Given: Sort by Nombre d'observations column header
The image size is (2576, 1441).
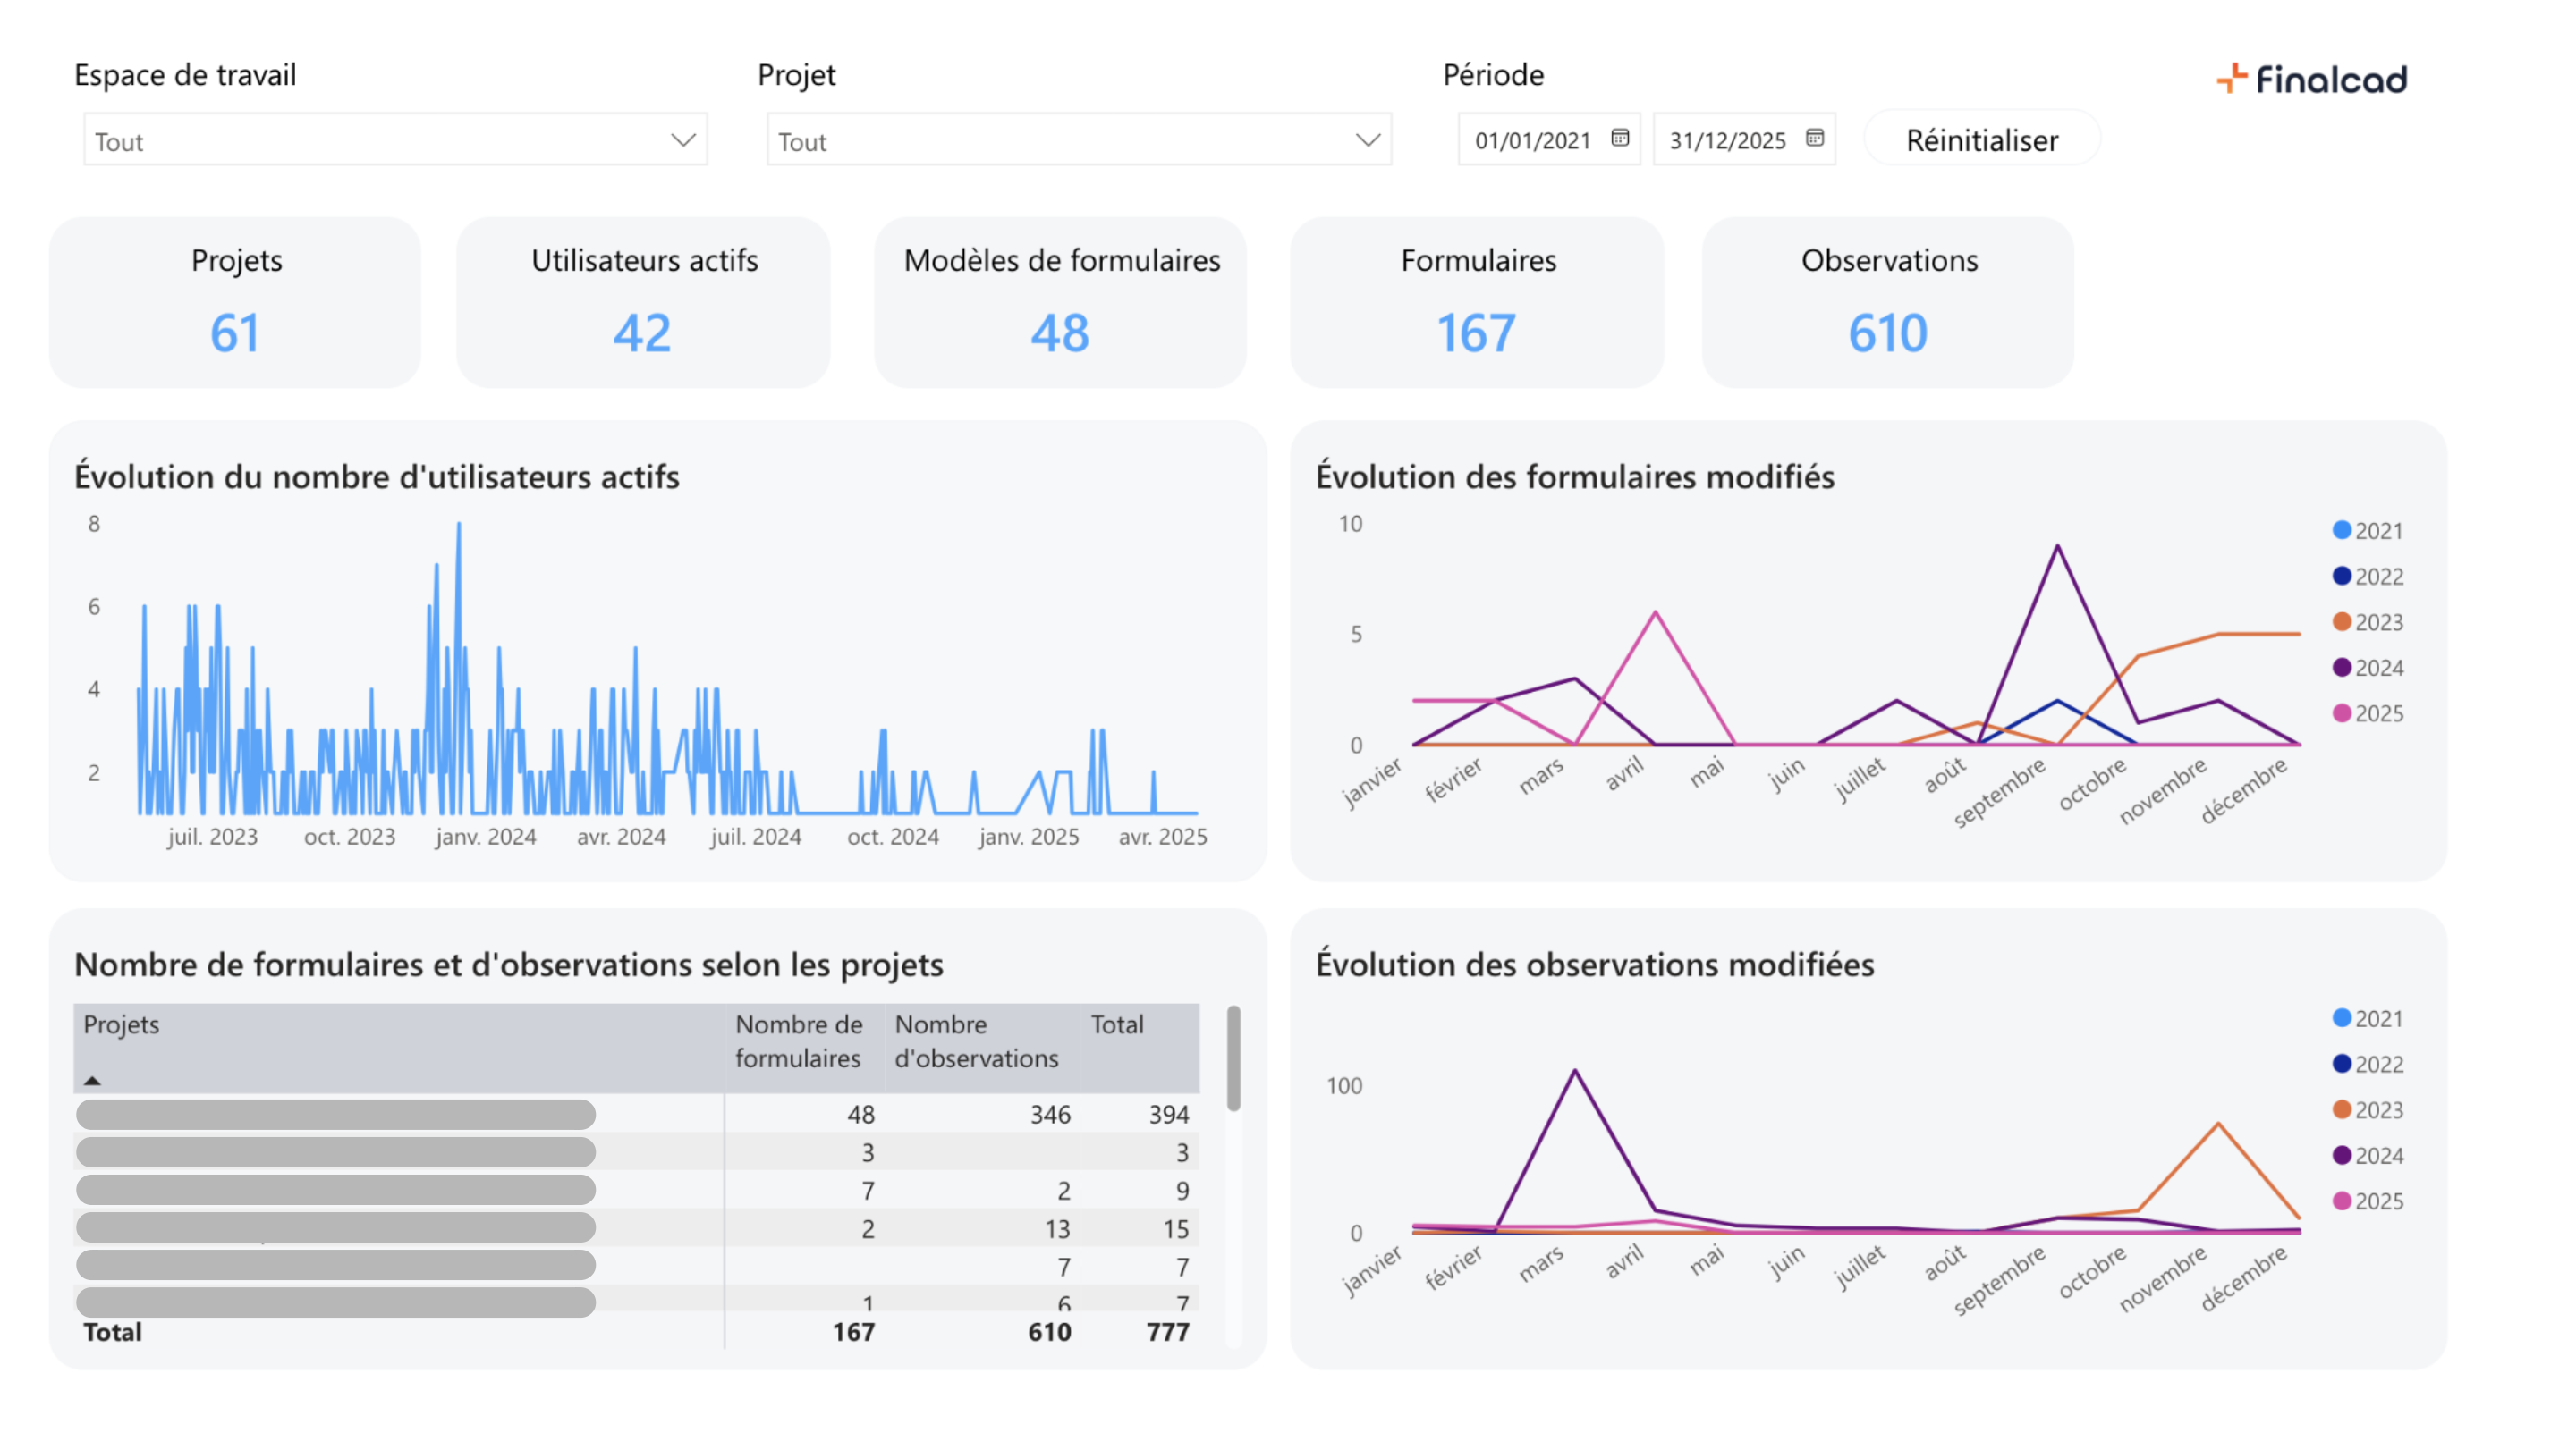Looking at the screenshot, I should tap(975, 1041).
